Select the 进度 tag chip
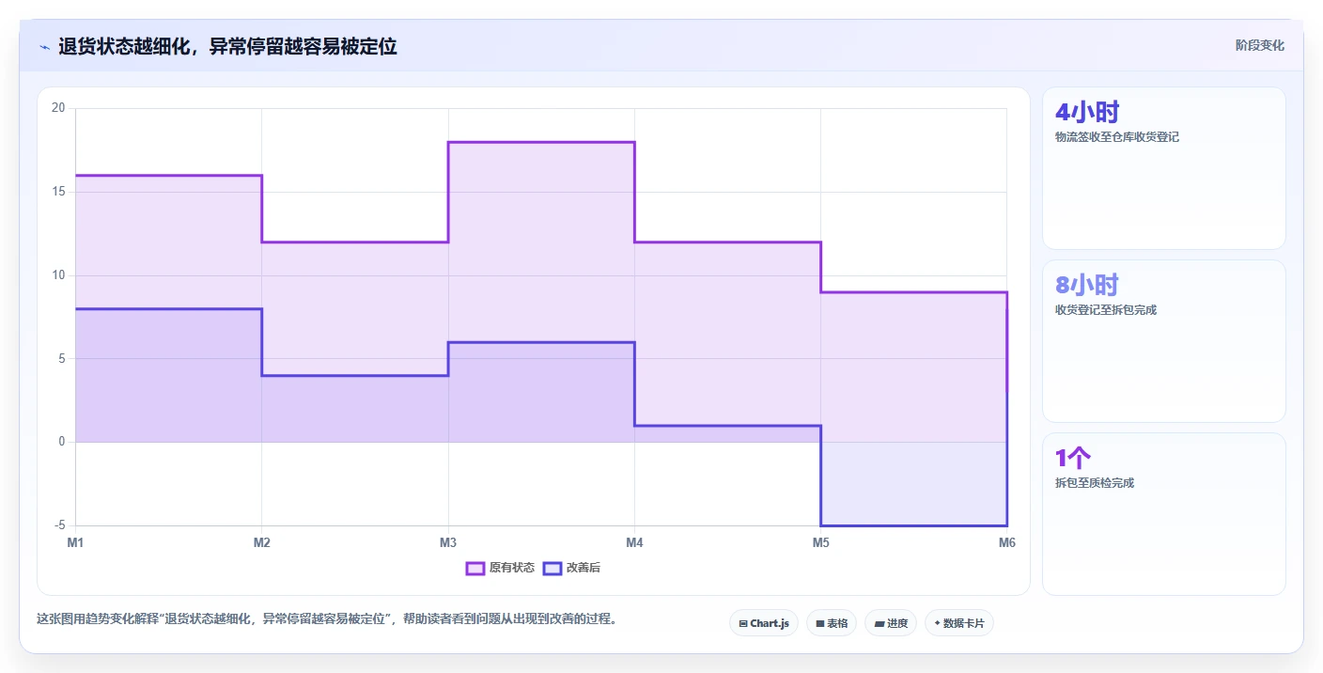 891,623
